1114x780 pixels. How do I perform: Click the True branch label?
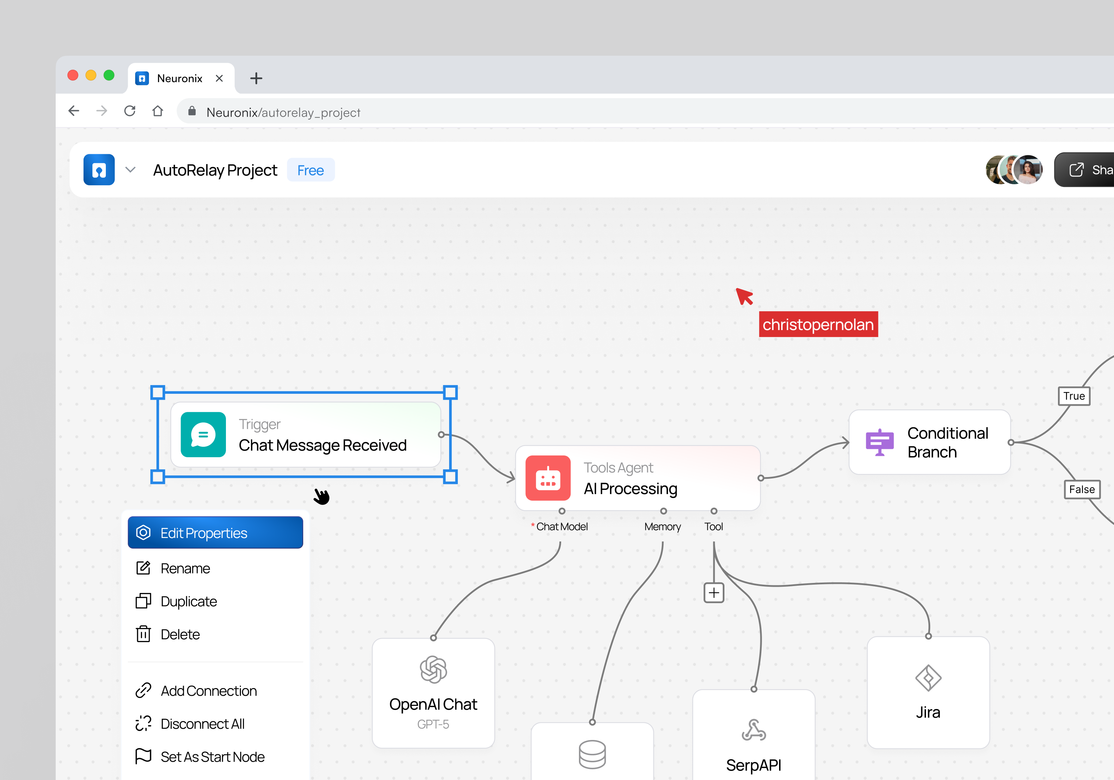pyautogui.click(x=1074, y=396)
